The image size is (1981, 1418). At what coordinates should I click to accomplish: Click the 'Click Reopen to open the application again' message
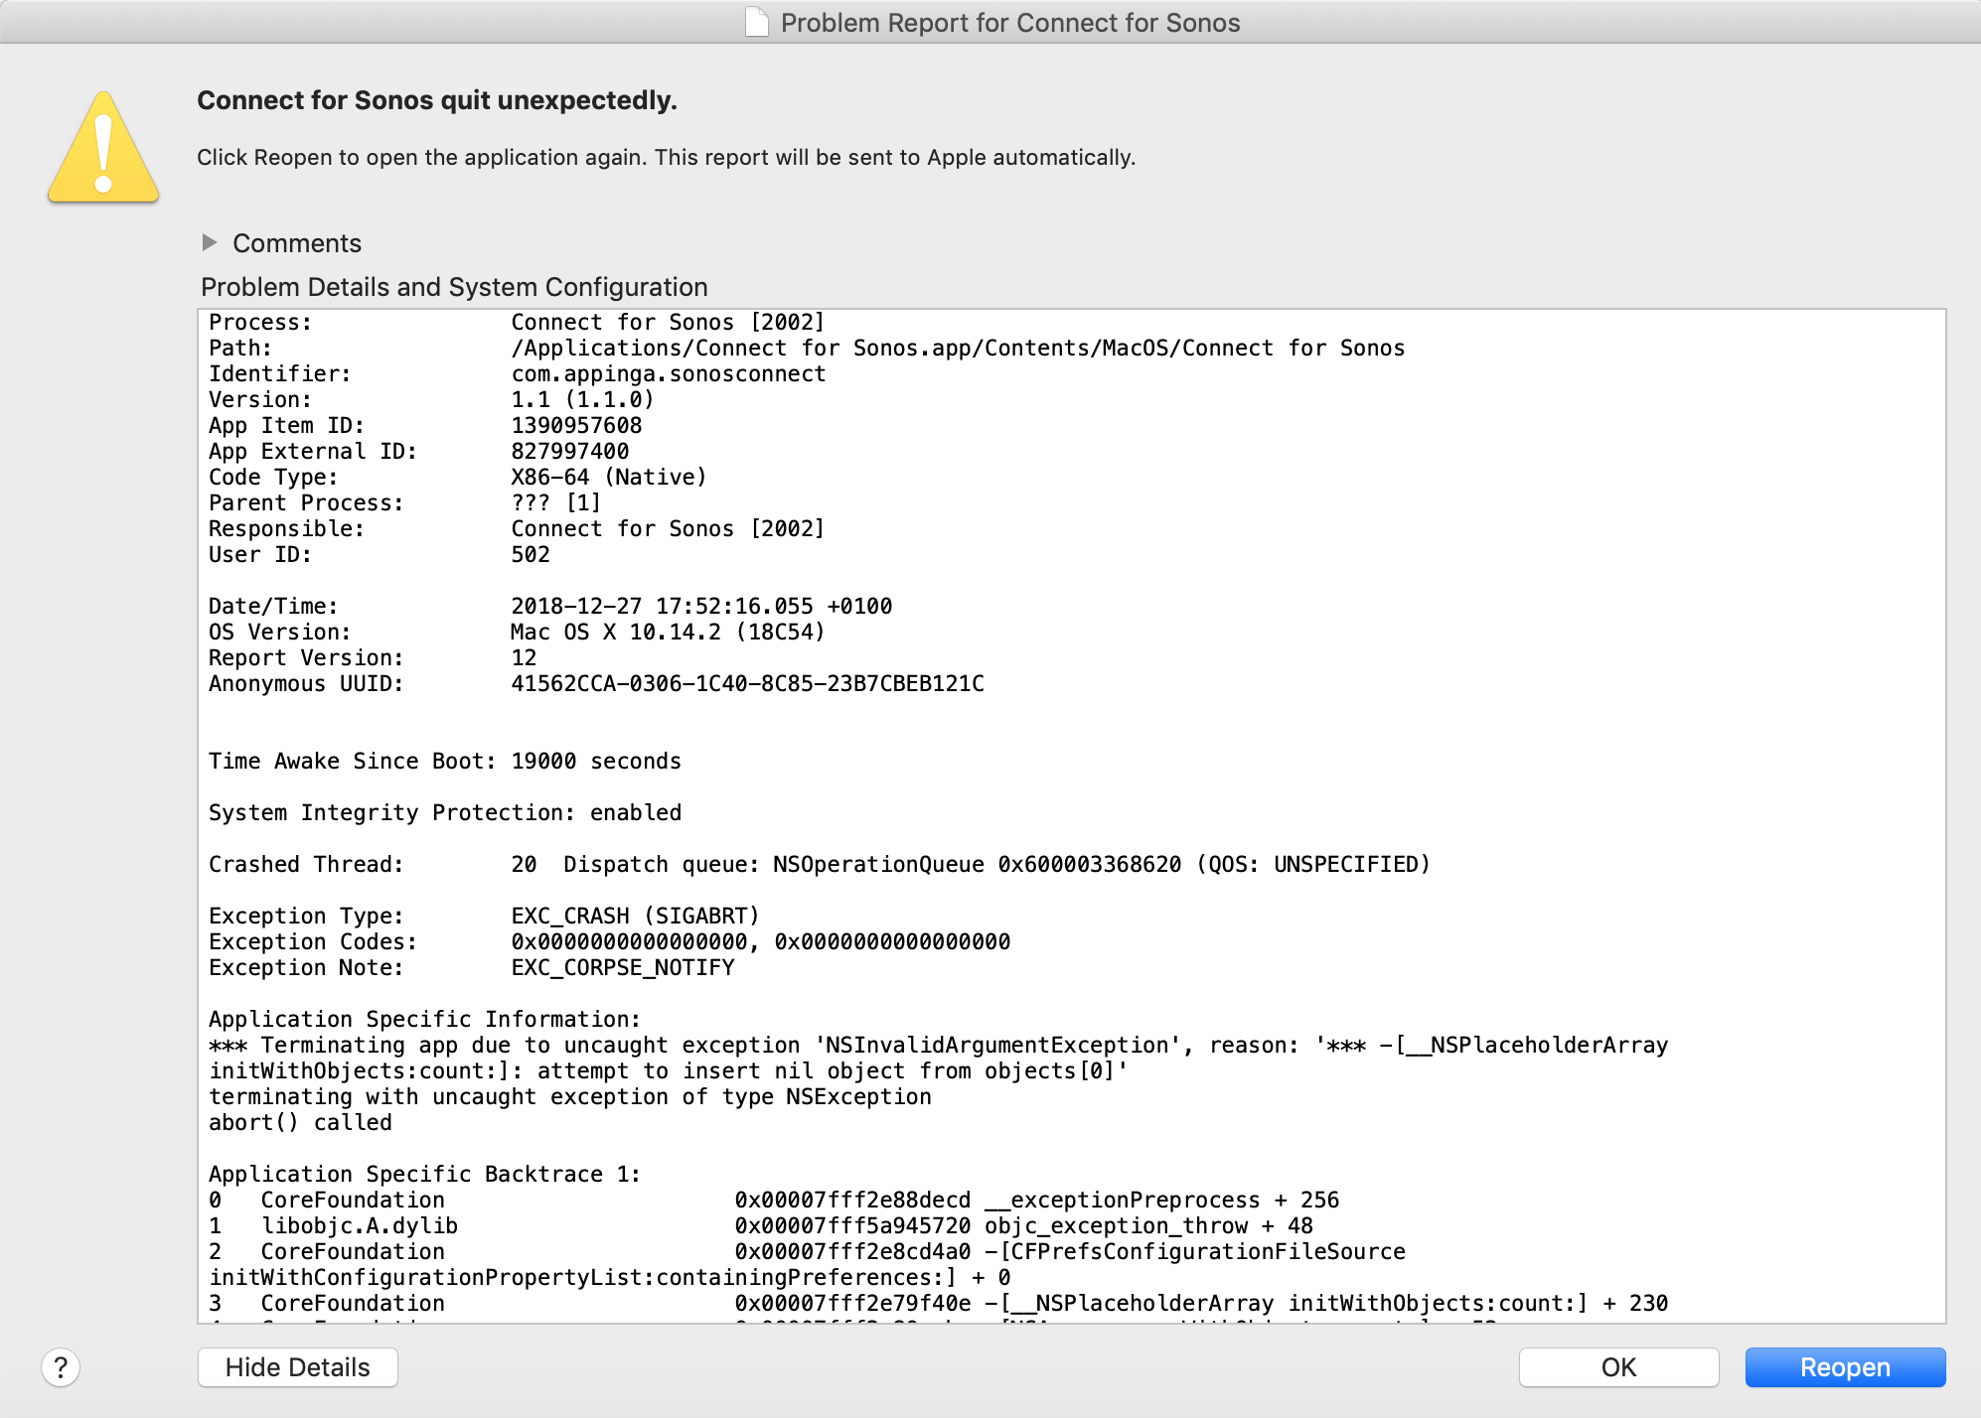pyautogui.click(x=666, y=157)
